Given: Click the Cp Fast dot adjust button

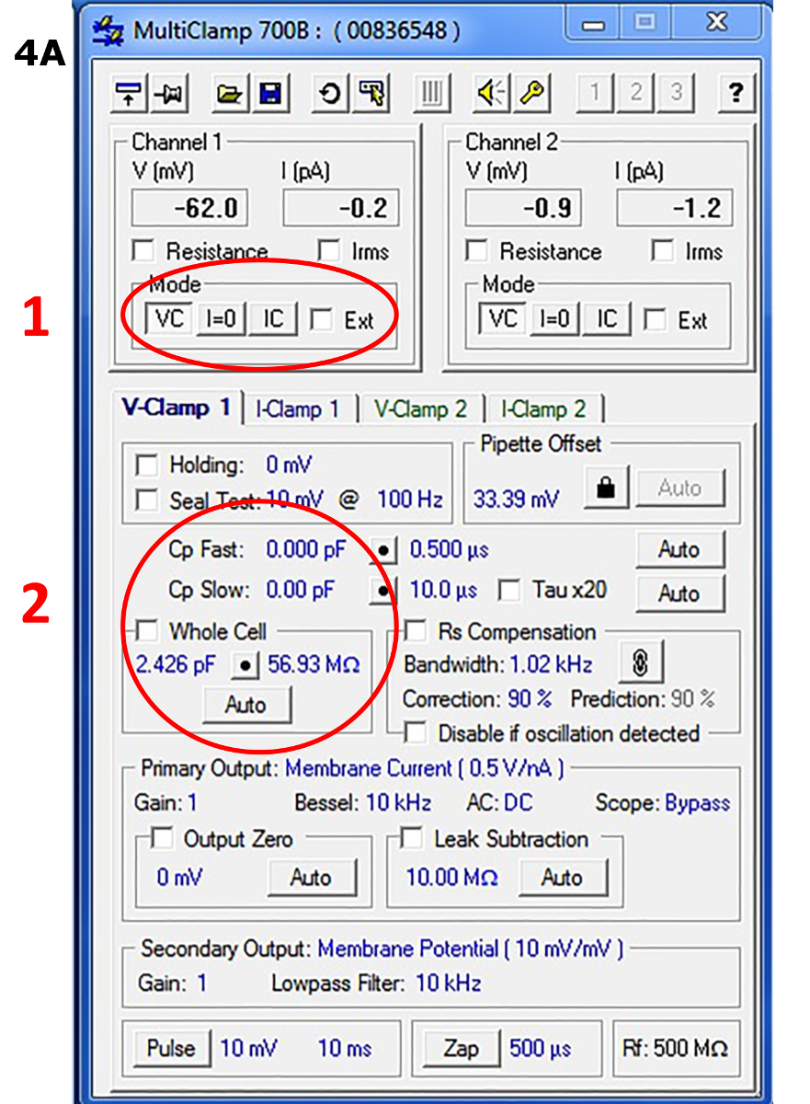Looking at the screenshot, I should (383, 550).
